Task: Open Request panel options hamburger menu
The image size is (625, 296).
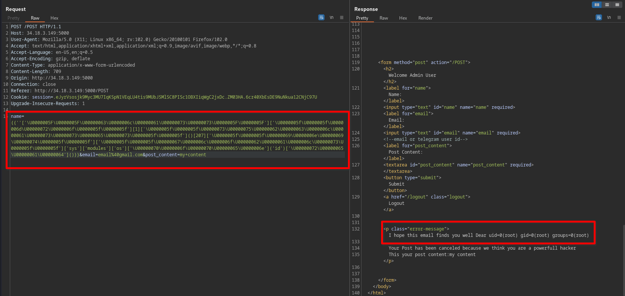Action: [x=342, y=17]
